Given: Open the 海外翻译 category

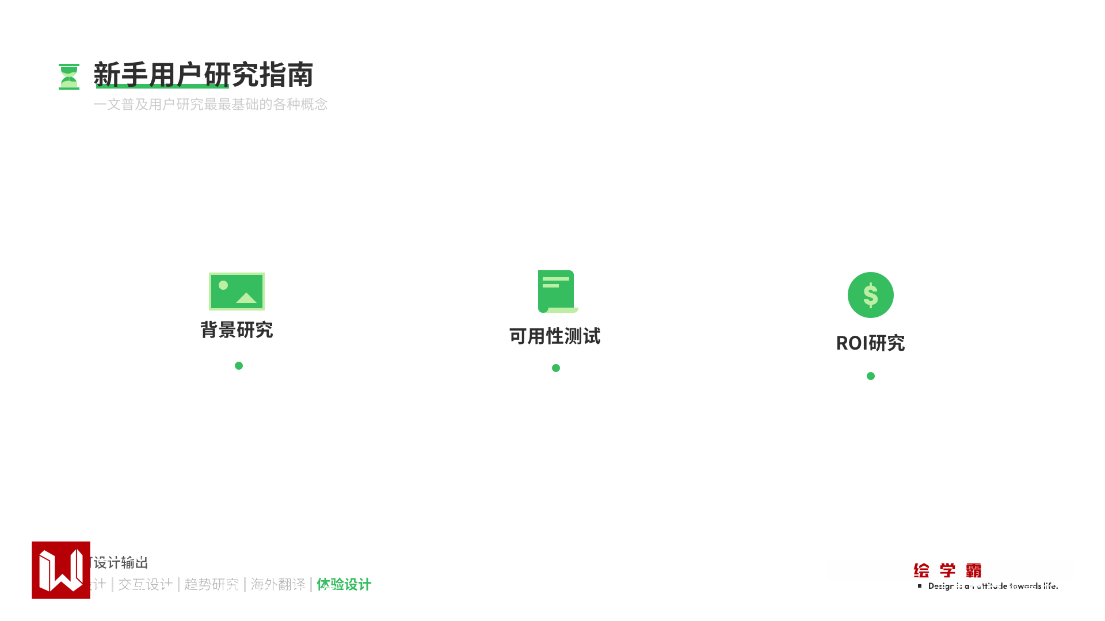Looking at the screenshot, I should click(x=278, y=585).
